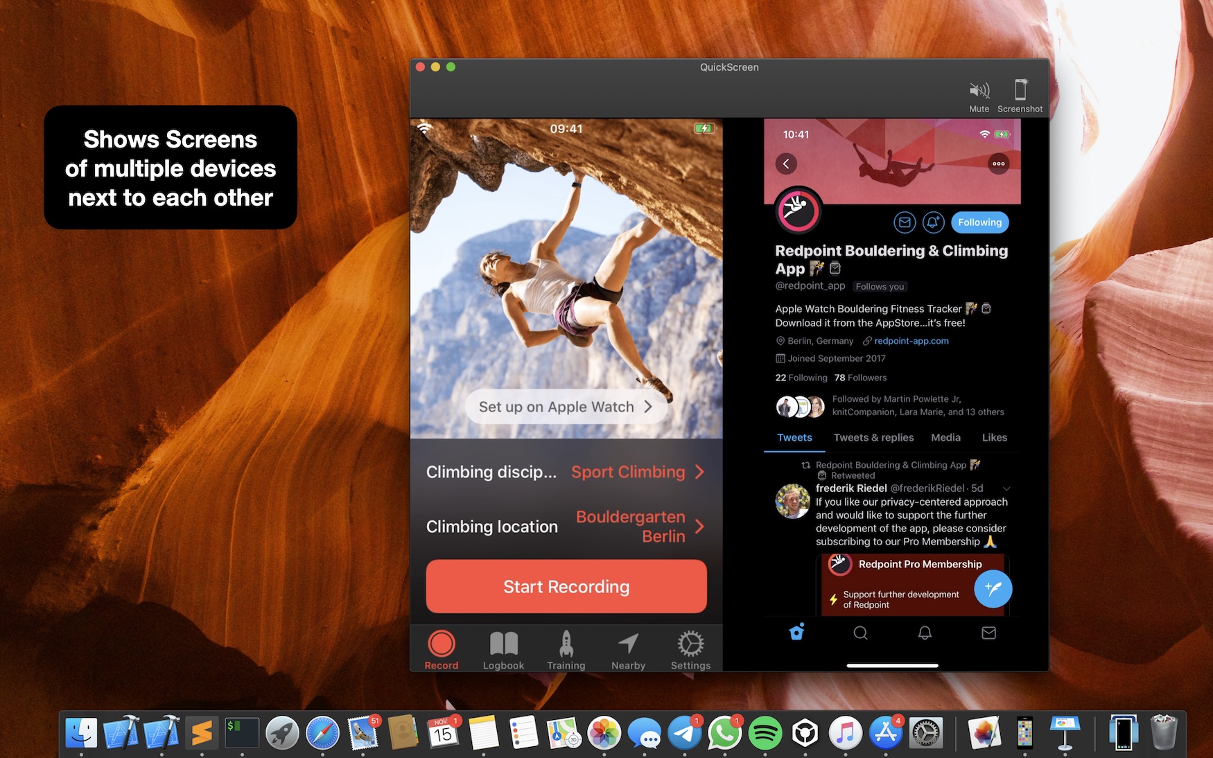The height and width of the screenshot is (758, 1213).
Task: Open Twitter search magnifier icon
Action: tap(860, 633)
